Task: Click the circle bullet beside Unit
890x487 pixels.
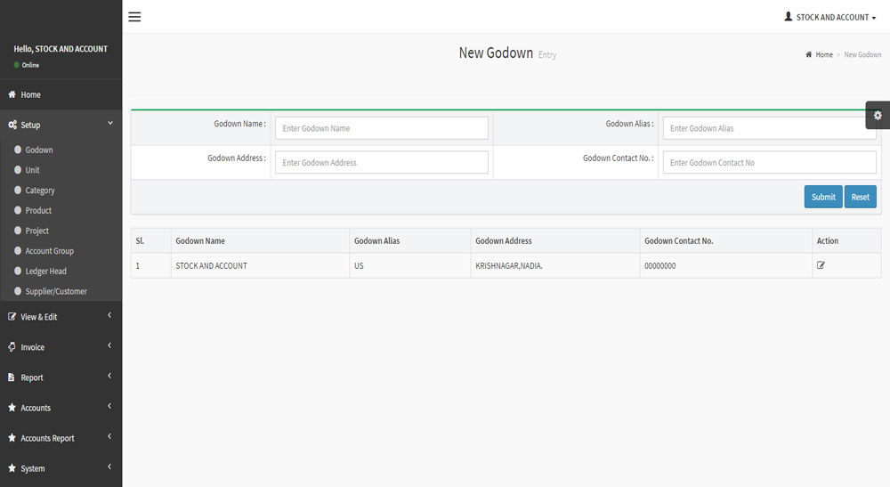Action: (18, 170)
